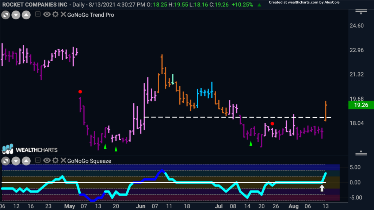Click the price scale icon below 18.04

tap(361, 153)
